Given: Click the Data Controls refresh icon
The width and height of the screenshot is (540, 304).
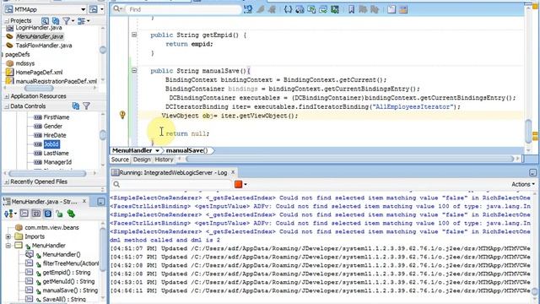Looking at the screenshot, I should (x=76, y=106).
